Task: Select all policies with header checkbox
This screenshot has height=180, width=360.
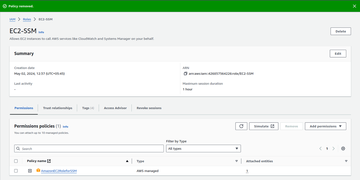Action: [x=16, y=161]
